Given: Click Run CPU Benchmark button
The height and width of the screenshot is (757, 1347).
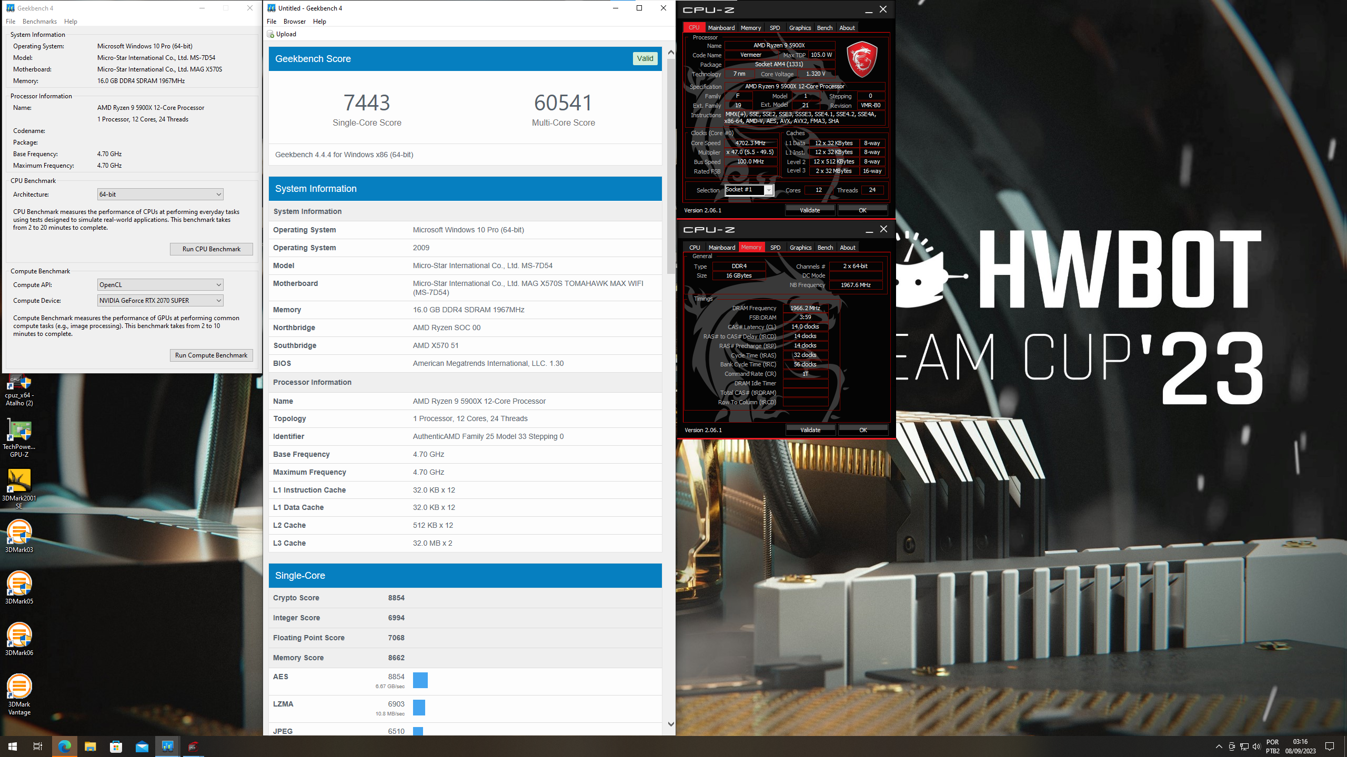Looking at the screenshot, I should tap(212, 249).
